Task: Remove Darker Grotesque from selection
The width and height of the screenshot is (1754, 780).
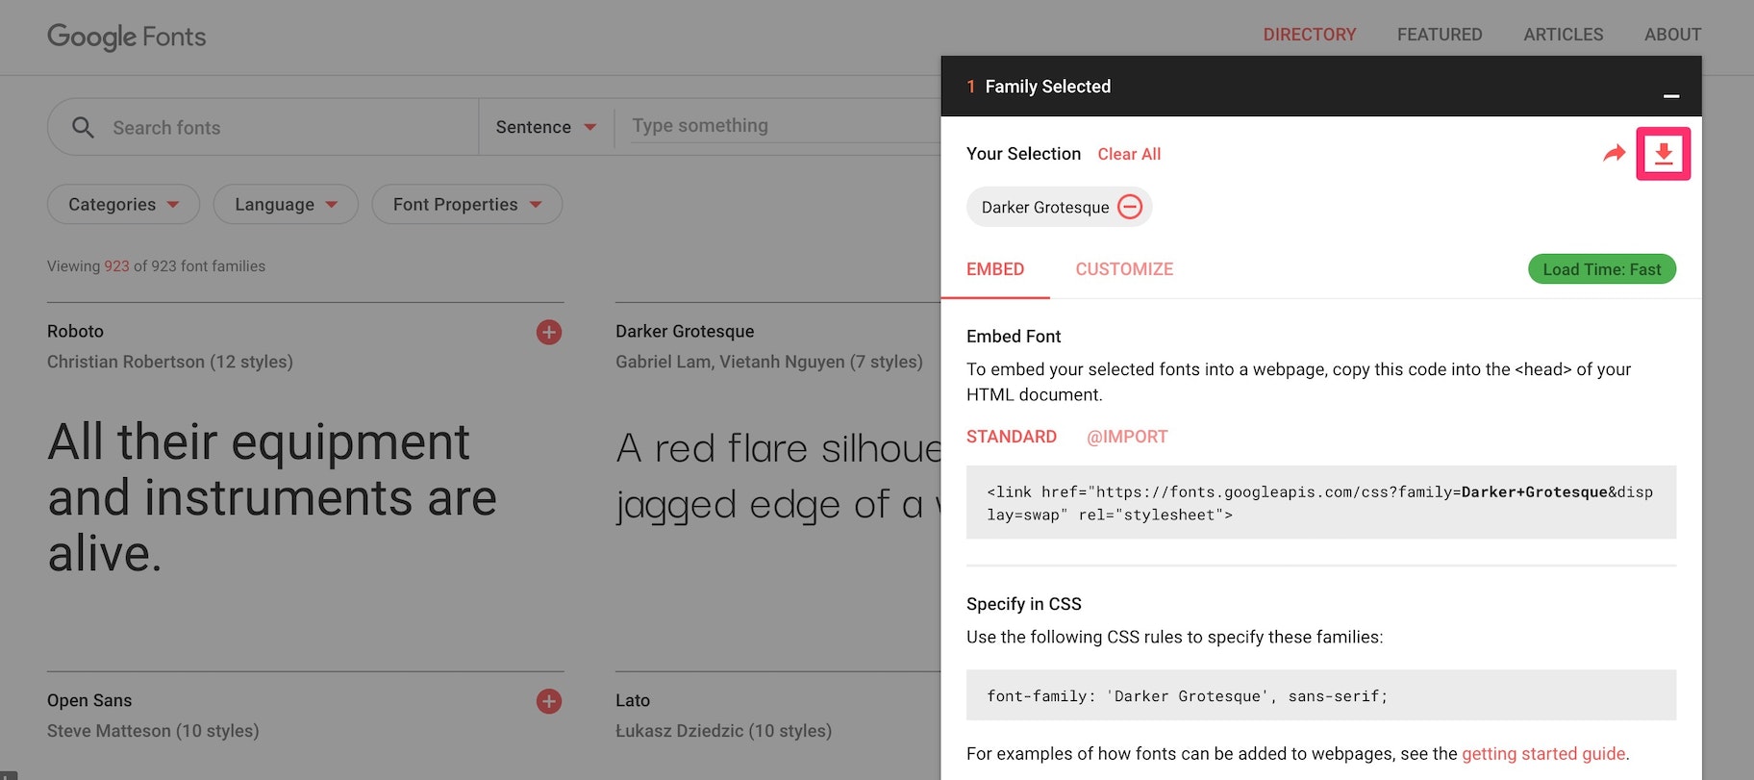Action: pyautogui.click(x=1130, y=207)
